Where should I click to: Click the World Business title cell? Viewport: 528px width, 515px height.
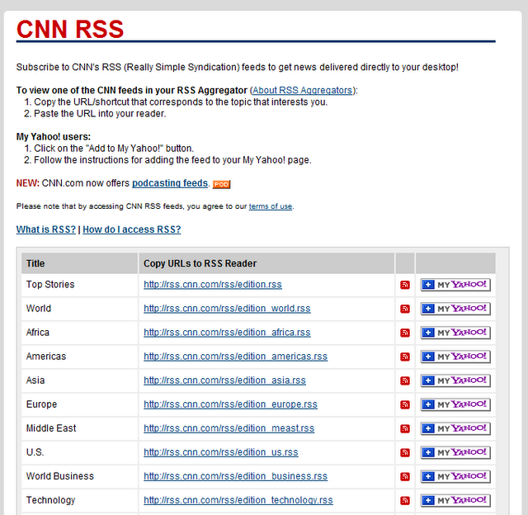(79, 476)
